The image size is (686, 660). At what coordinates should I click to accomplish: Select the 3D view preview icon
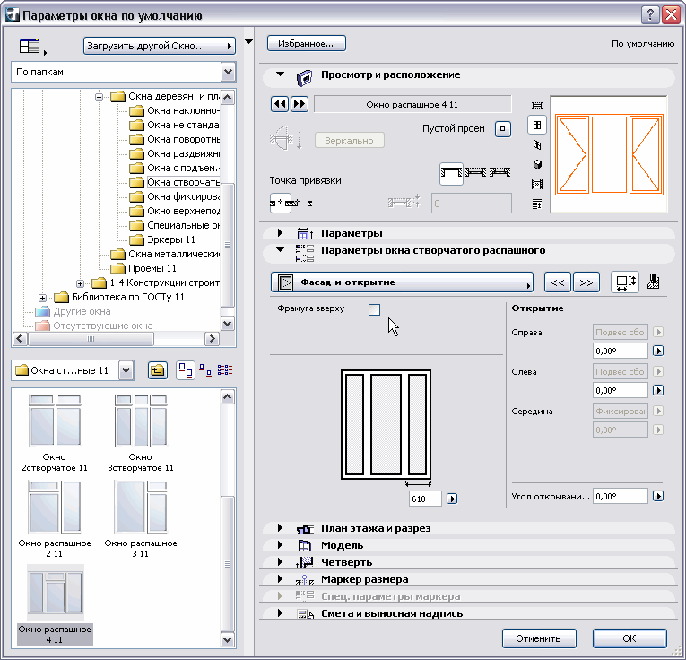(x=537, y=165)
